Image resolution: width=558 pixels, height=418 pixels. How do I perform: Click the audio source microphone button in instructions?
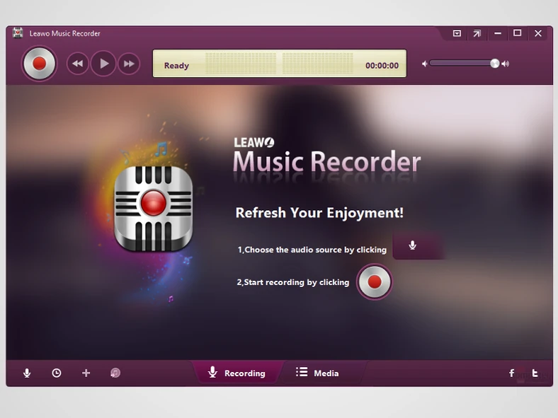(413, 245)
